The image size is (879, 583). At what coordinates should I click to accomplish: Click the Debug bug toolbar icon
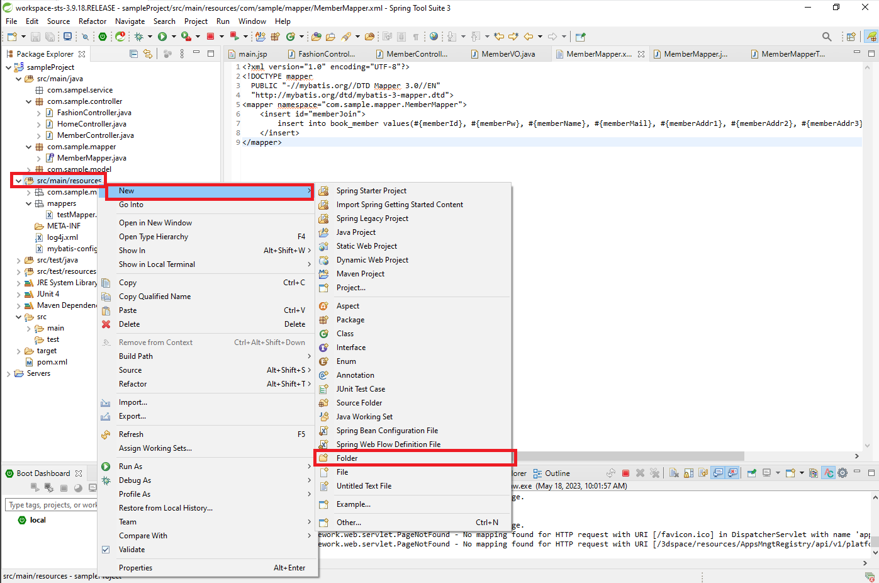(x=138, y=37)
